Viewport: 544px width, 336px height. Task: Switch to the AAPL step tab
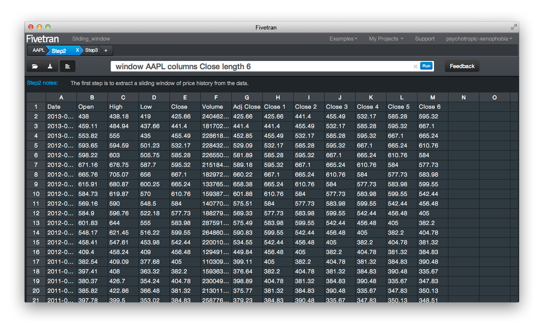click(x=38, y=51)
